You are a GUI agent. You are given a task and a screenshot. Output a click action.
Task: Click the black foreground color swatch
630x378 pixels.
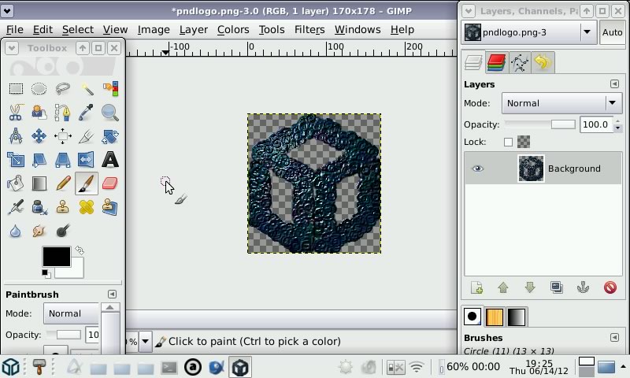click(56, 257)
